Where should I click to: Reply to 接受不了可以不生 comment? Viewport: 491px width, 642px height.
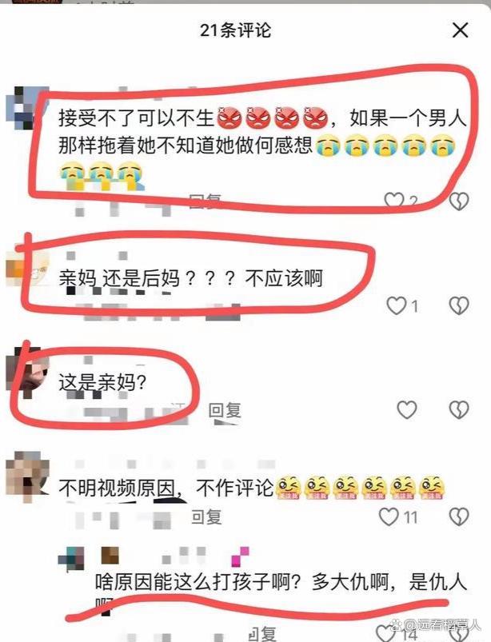pos(206,201)
